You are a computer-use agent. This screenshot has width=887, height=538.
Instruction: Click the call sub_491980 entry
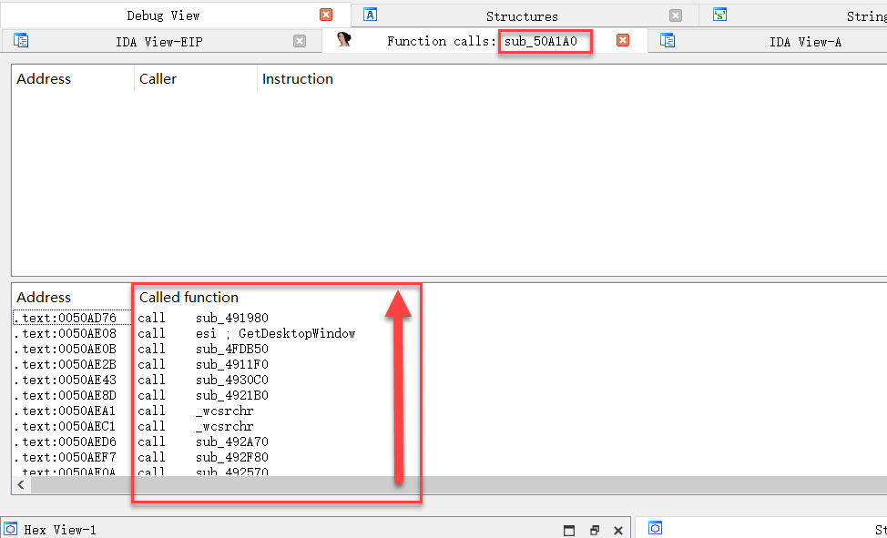click(203, 318)
